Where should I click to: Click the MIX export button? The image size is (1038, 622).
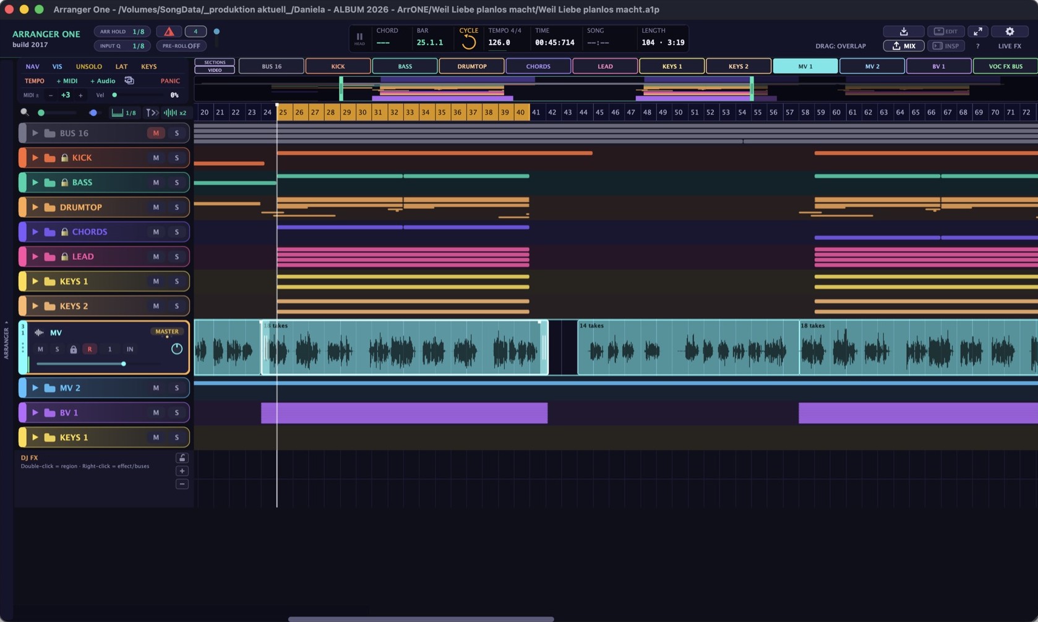903,46
